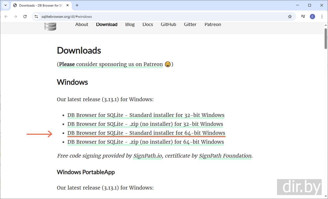Click the 'consider sponsoring us on Patreon' link
328x199 pixels.
pyautogui.click(x=111, y=64)
